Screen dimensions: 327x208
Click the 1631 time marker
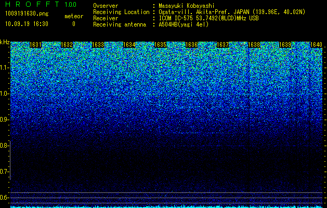click(35, 45)
